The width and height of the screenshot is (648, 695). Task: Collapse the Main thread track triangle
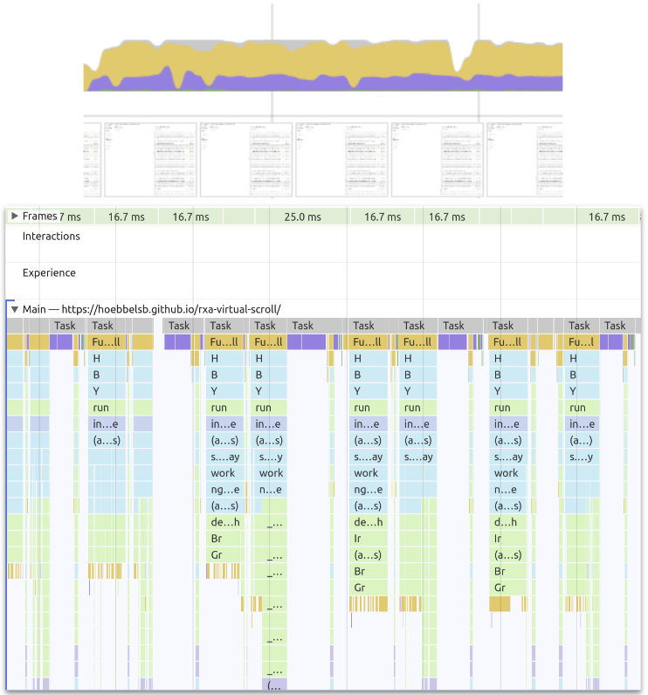[14, 309]
